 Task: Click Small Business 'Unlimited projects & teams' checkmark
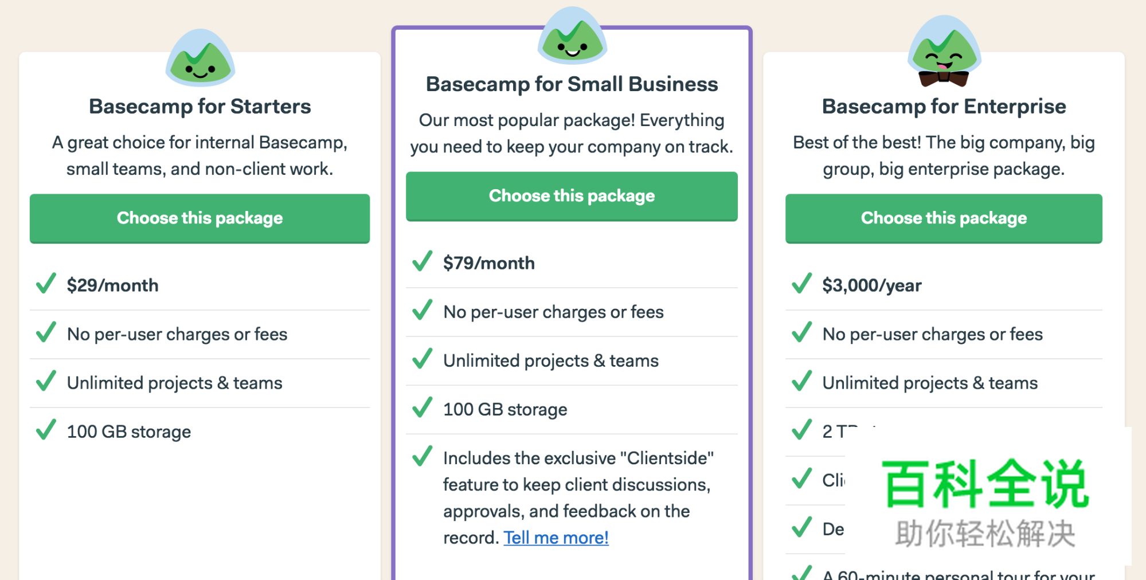[x=423, y=359]
